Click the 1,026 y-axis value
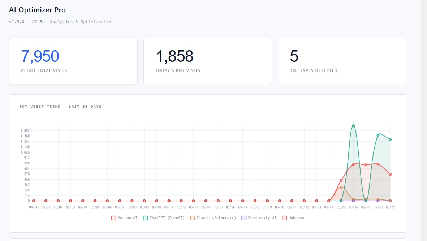The width and height of the screenshot is (427, 241). pos(25,152)
